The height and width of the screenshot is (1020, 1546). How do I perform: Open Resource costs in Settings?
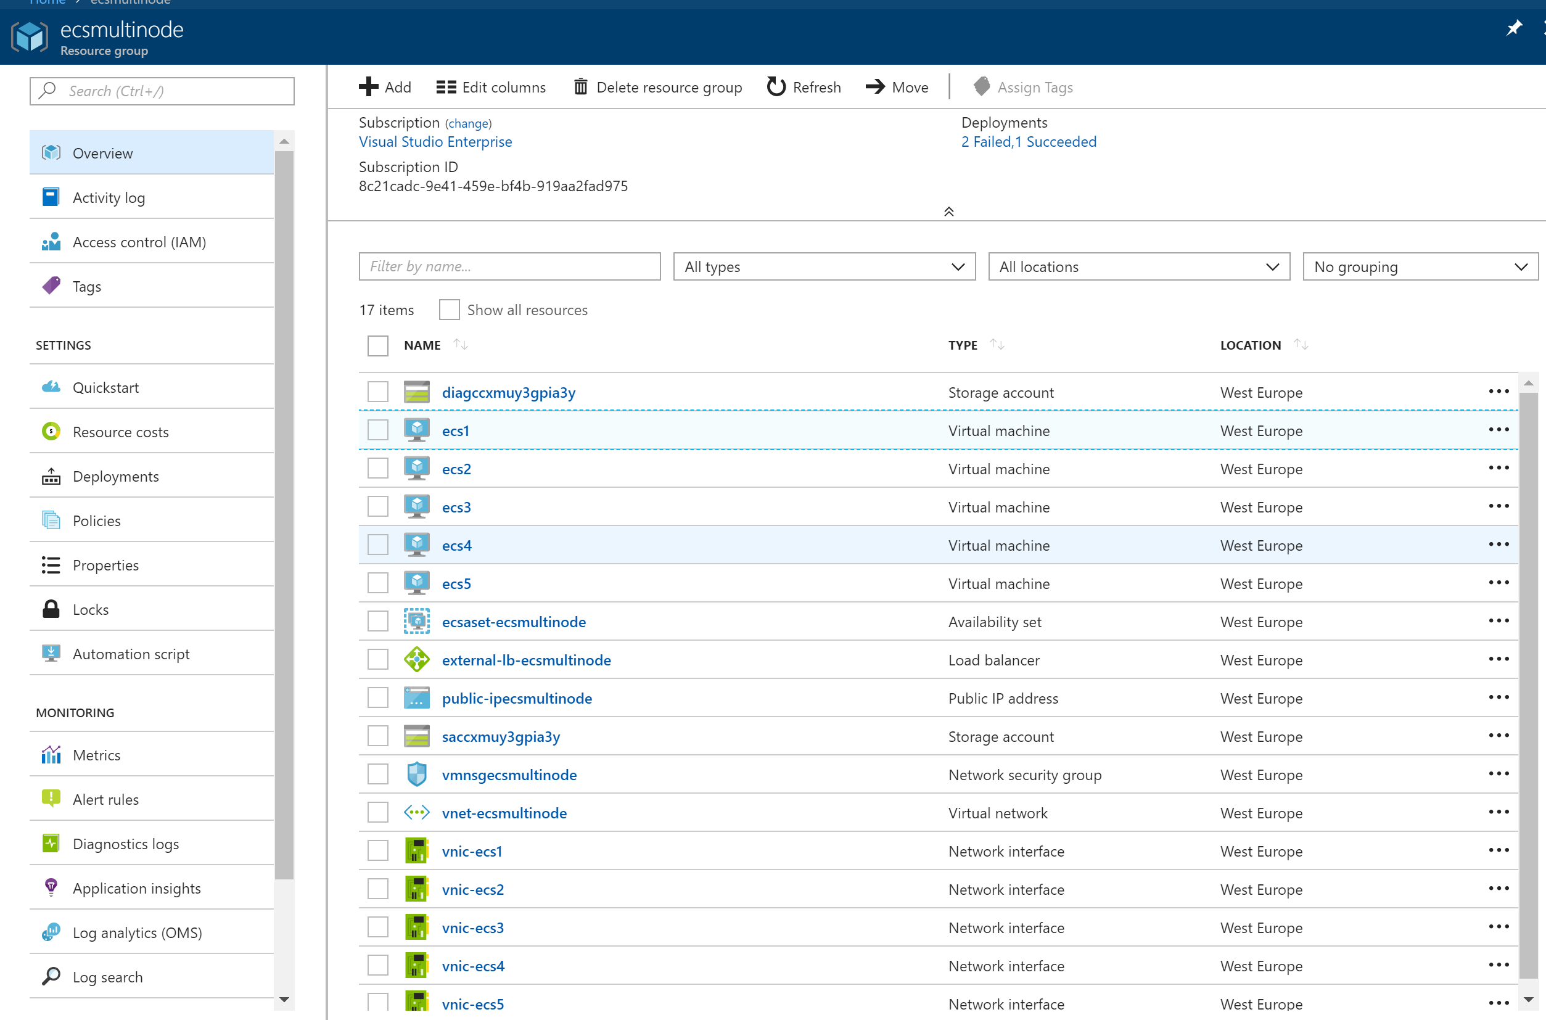152,431
